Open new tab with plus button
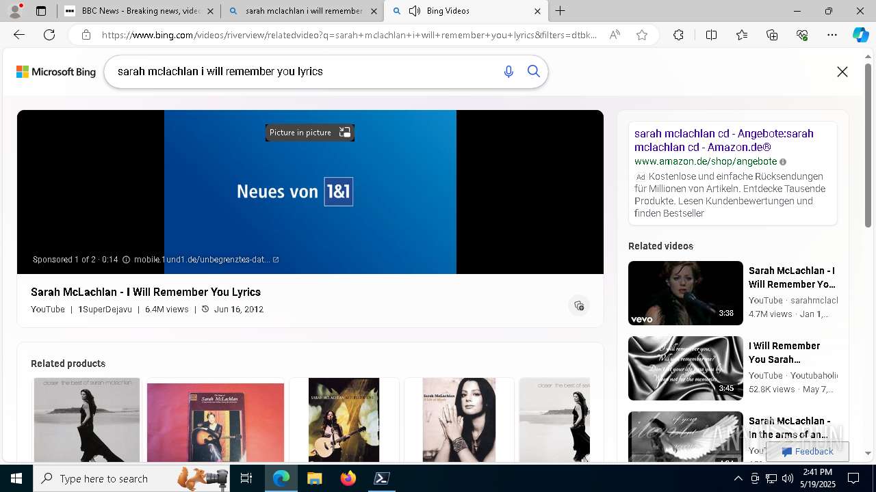The image size is (876, 492). 560,11
